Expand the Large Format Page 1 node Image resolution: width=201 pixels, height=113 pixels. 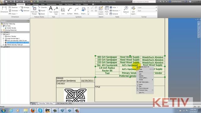tap(3, 38)
